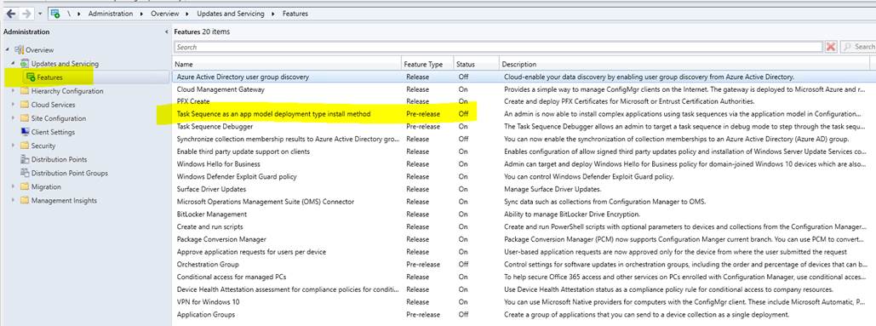Click the Forward navigation arrow
Screen dimensions: 876x326
tap(26, 14)
